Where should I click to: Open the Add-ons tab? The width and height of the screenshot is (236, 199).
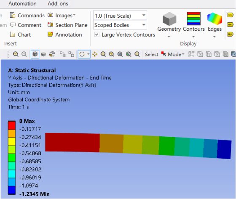point(58,3)
